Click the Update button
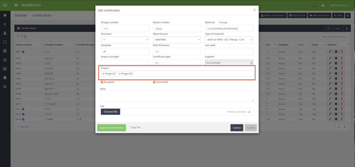The width and height of the screenshot is (355, 167). click(x=237, y=128)
